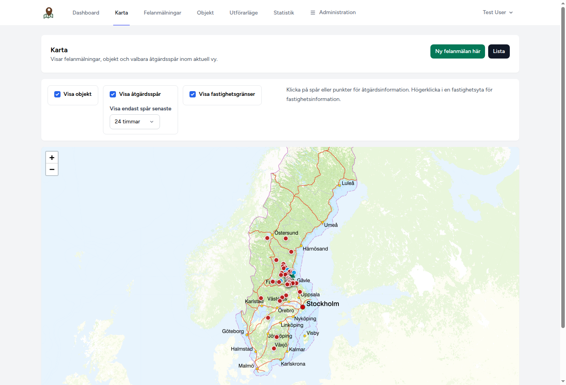The width and height of the screenshot is (566, 385).
Task: Open the Objekt tab
Action: point(205,13)
